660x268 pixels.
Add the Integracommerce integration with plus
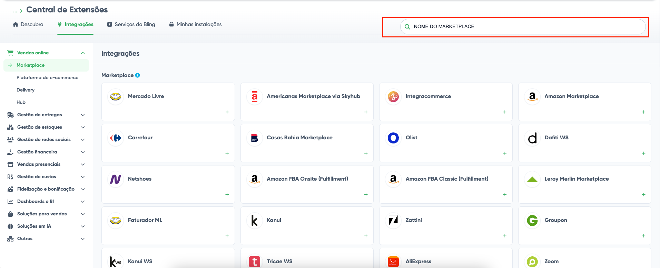pyautogui.click(x=505, y=112)
